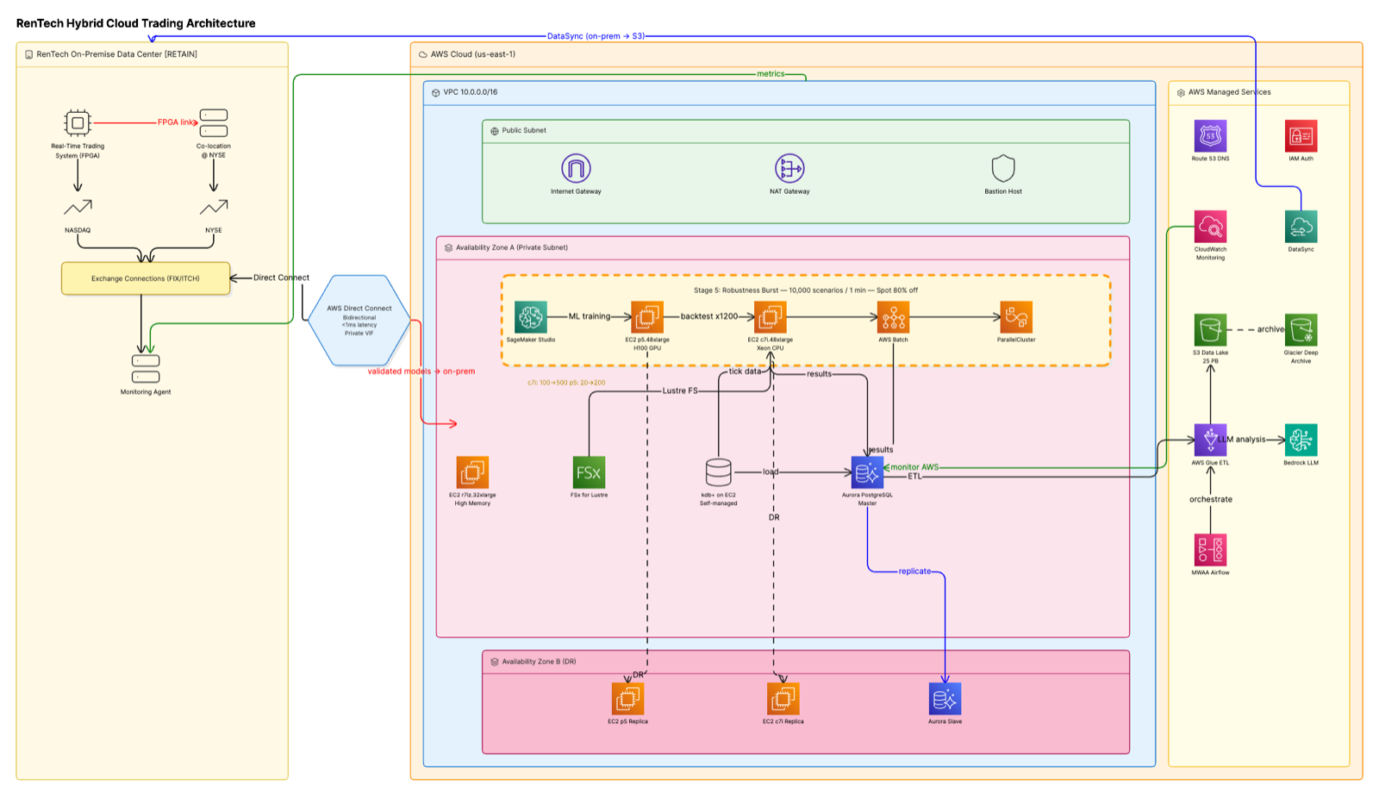Select the Glacier Deep Archive icon
The height and width of the screenshot is (805, 1379).
(1301, 330)
